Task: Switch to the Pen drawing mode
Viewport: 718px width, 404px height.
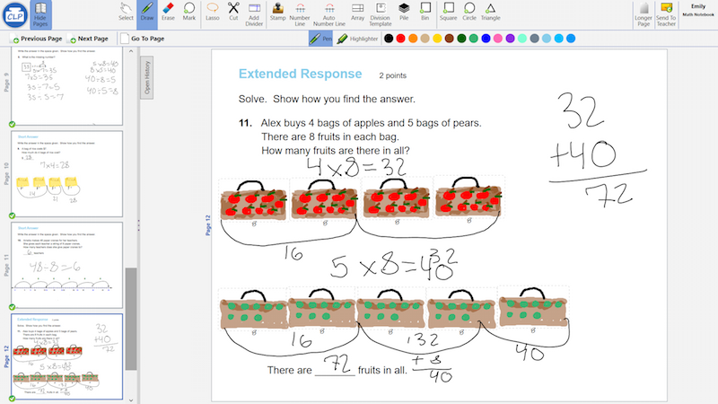Action: pos(320,39)
